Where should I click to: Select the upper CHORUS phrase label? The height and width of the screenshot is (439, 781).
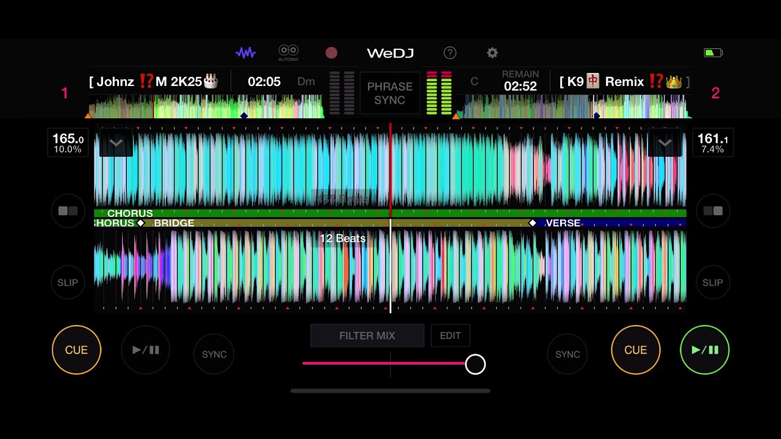pyautogui.click(x=130, y=213)
